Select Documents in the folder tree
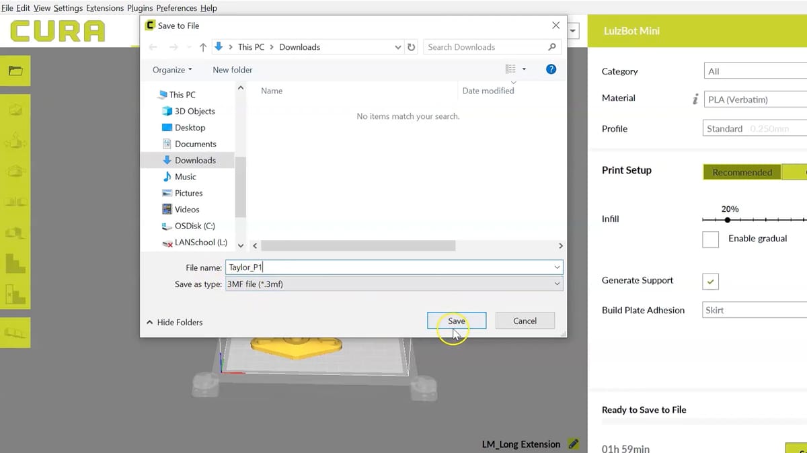The height and width of the screenshot is (453, 807). (189, 144)
